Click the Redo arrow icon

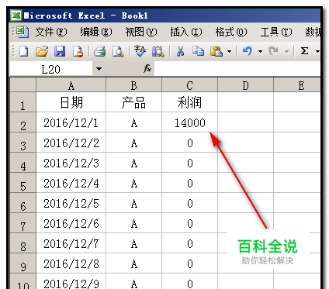[x=274, y=51]
